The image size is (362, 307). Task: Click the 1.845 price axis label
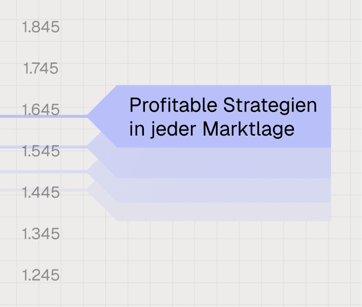41,27
